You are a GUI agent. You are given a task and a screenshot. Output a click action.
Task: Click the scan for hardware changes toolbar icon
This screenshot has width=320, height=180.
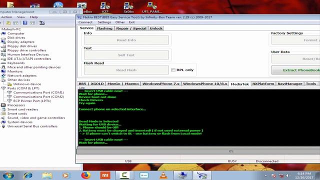[42, 22]
